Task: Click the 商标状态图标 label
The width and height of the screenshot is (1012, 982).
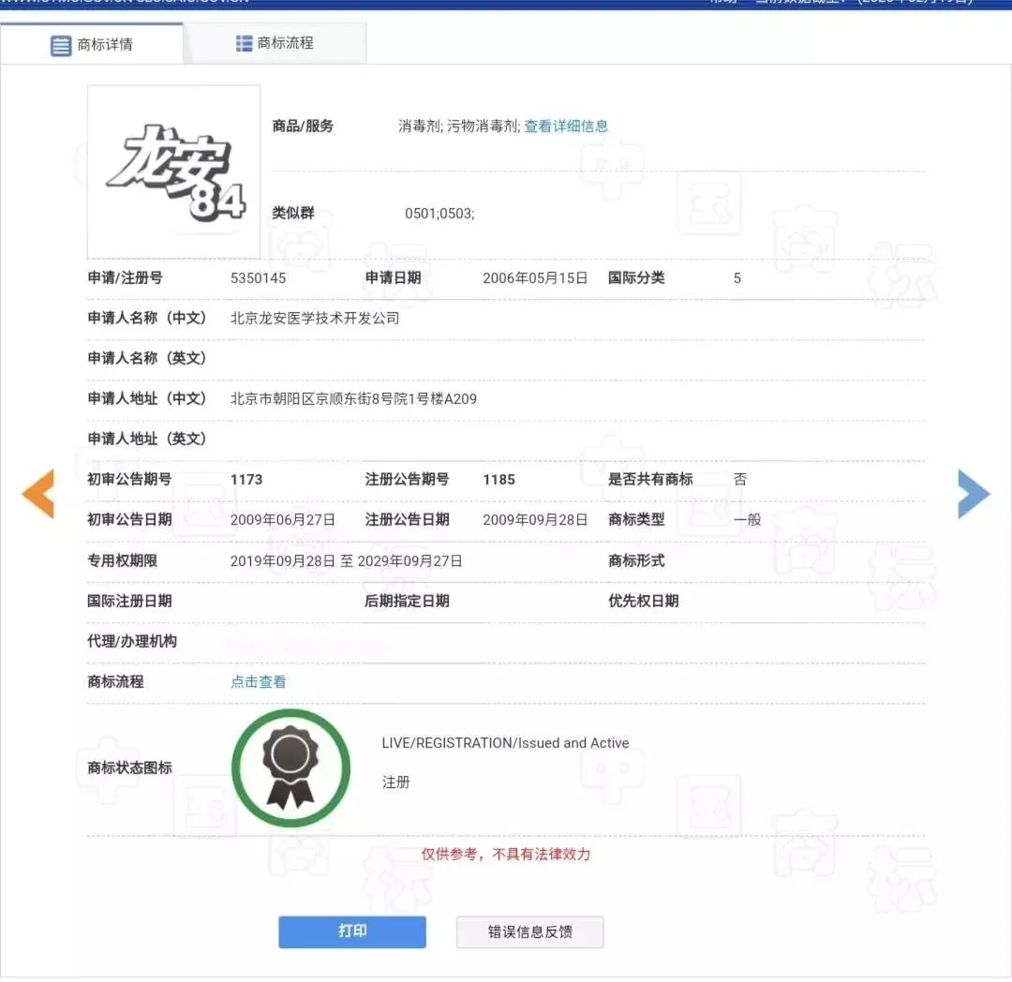Action: pyautogui.click(x=129, y=767)
